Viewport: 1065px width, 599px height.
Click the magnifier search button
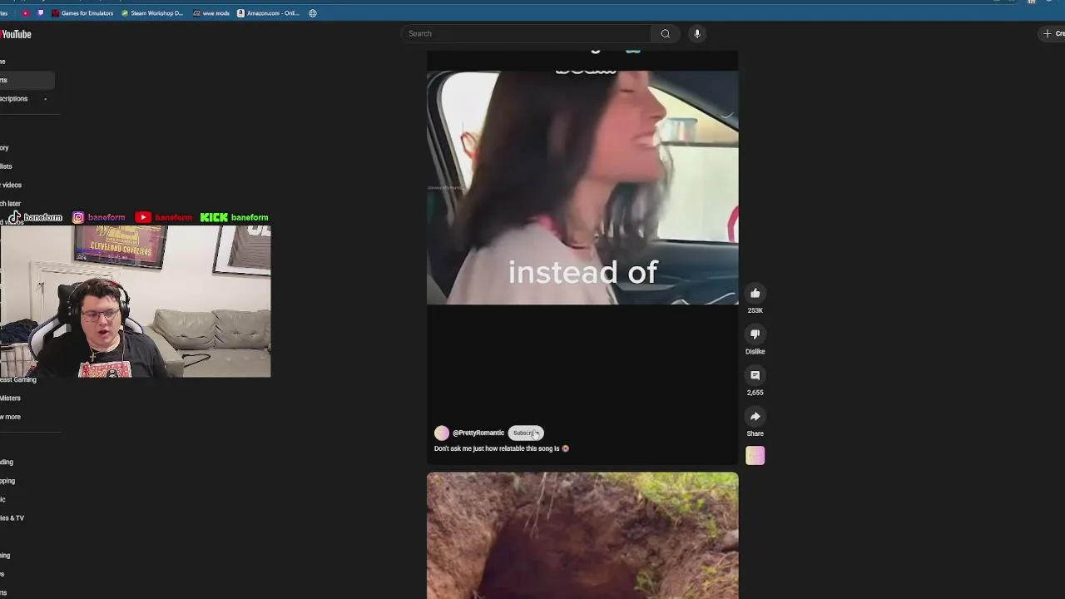point(665,33)
